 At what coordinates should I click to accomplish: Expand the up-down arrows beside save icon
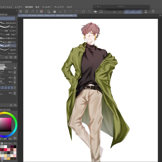click(65, 11)
